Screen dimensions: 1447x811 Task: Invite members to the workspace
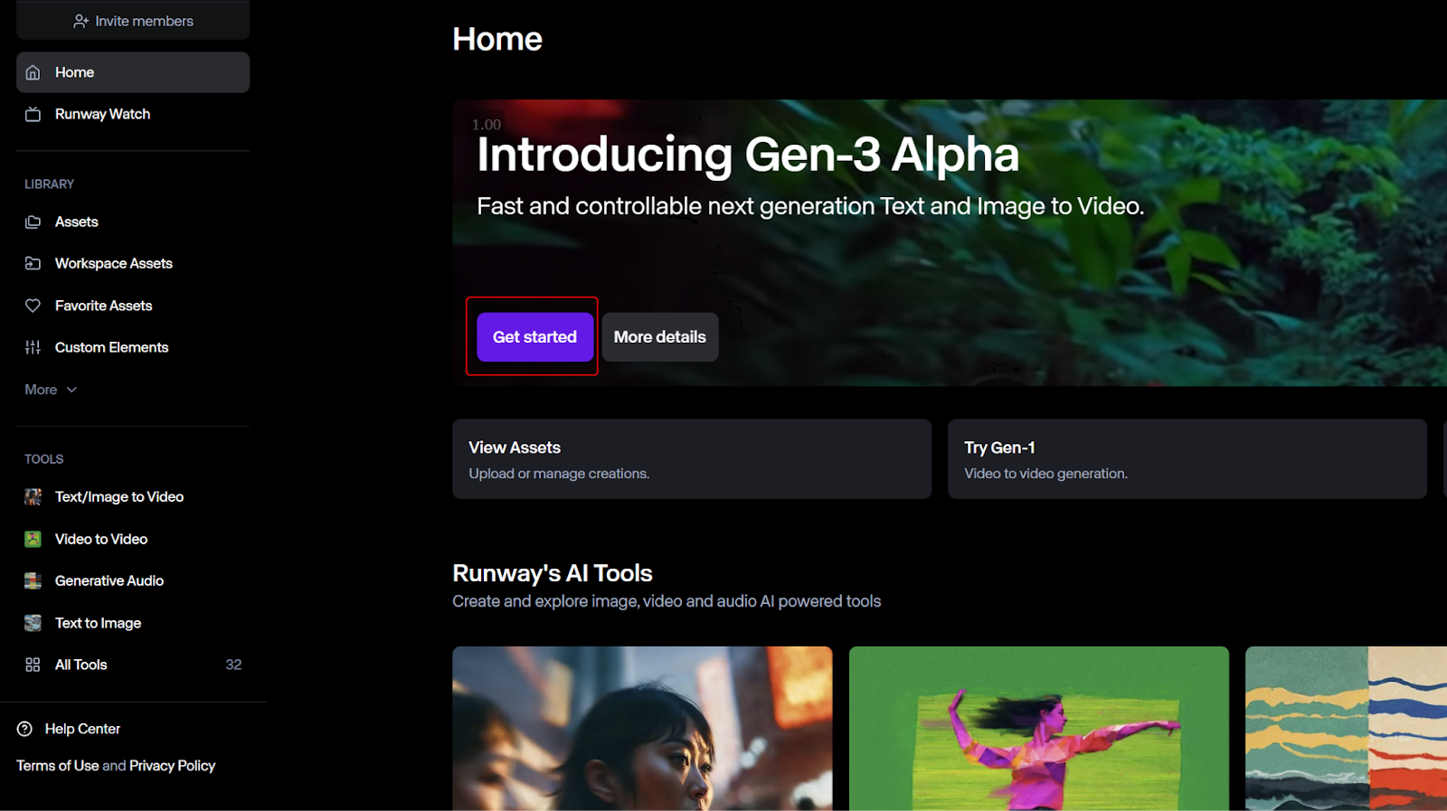(x=133, y=20)
